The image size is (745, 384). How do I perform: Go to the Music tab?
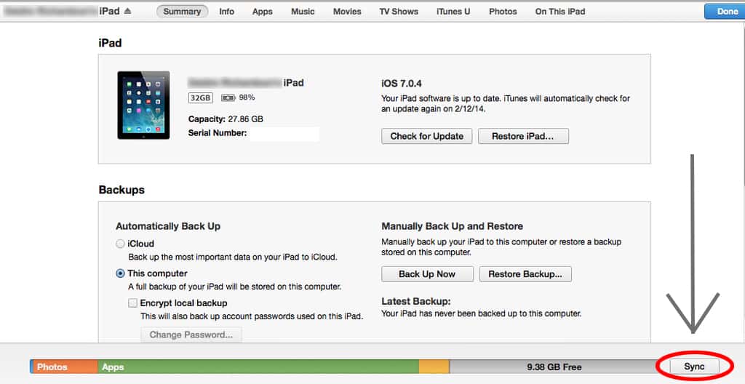tap(303, 12)
